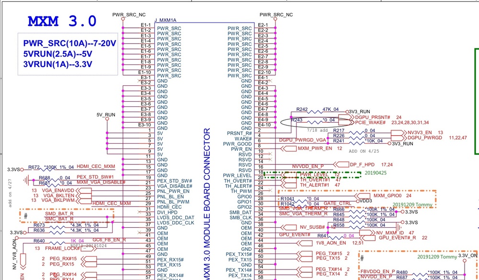The image size is (479, 280).
Task: Click the "GATE_CTRL" net label
Action: coord(338,203)
